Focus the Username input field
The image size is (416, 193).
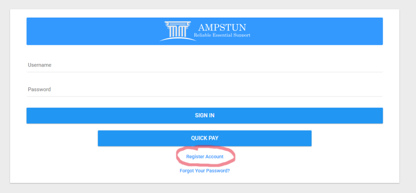(204, 65)
